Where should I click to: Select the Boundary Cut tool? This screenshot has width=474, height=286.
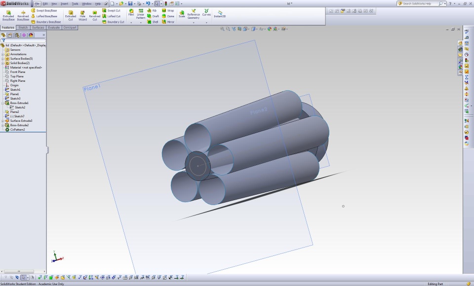click(x=114, y=22)
